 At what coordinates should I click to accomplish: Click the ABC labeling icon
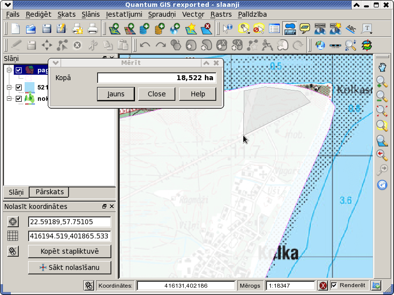(351, 29)
